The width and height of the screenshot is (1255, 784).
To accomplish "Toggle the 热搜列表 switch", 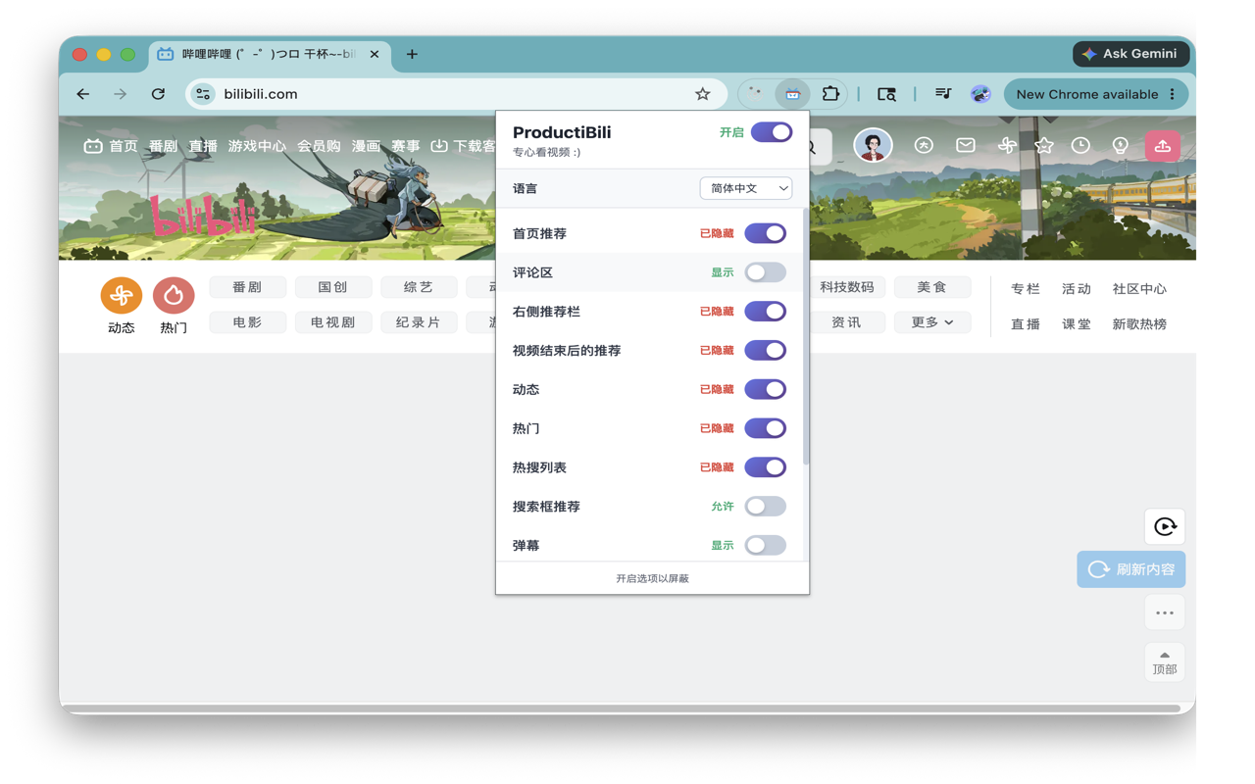I will click(x=765, y=467).
